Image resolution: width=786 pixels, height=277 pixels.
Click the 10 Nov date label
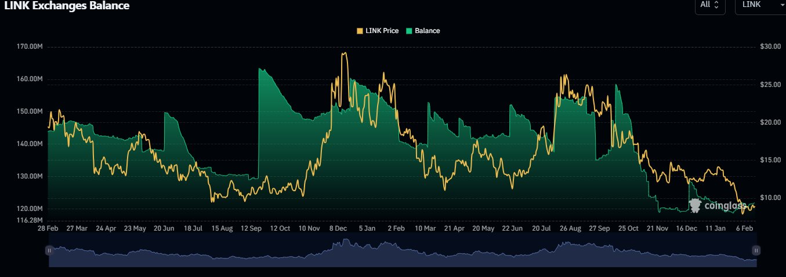coord(309,229)
